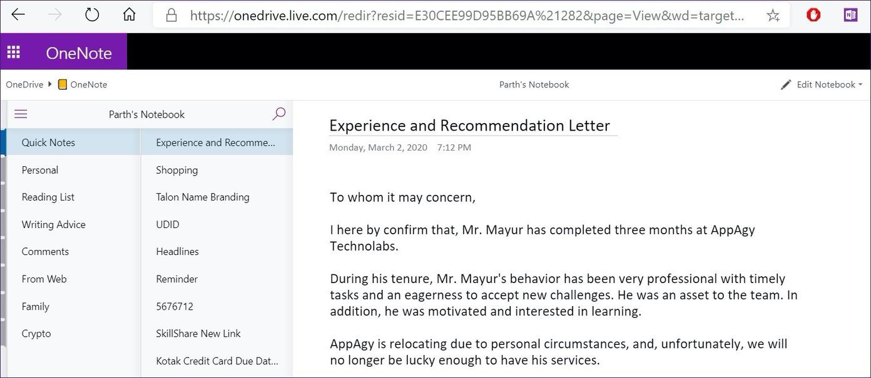Expand the OneDrive breadcrumb arrow
This screenshot has height=378, width=871.
(x=50, y=84)
